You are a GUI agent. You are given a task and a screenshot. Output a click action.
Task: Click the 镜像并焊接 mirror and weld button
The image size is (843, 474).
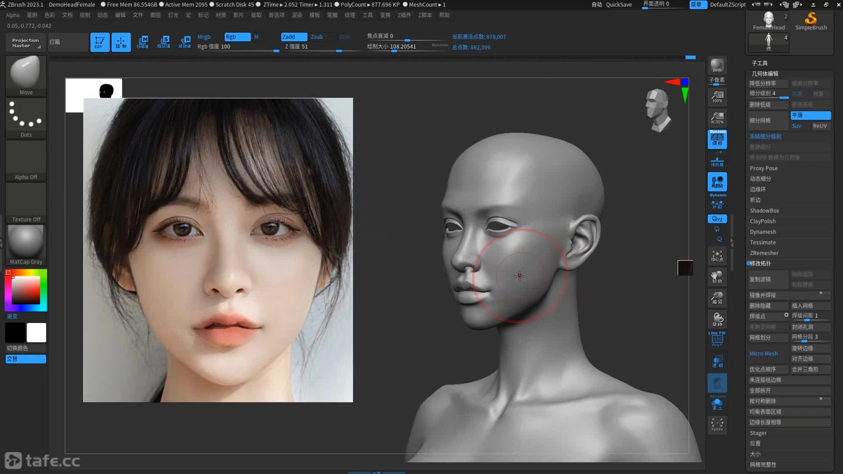click(789, 295)
